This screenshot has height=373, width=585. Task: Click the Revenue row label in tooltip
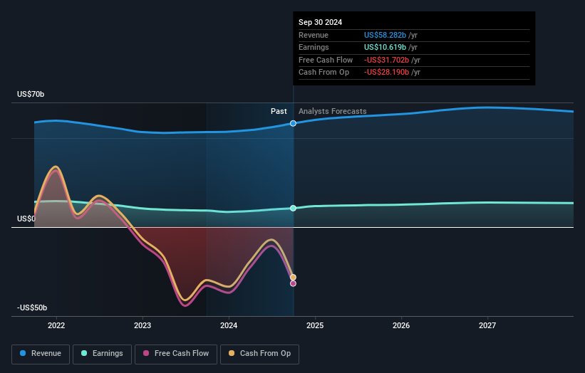pos(314,35)
